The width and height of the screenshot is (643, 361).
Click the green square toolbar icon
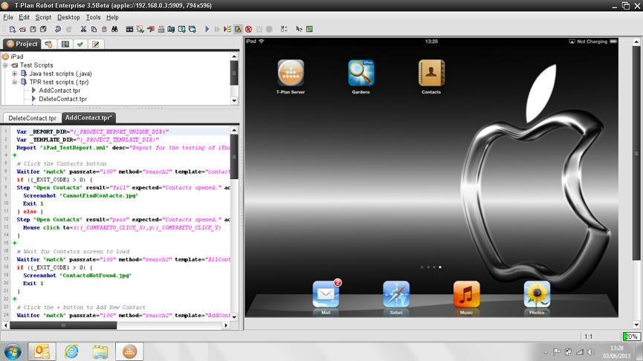tap(310, 29)
